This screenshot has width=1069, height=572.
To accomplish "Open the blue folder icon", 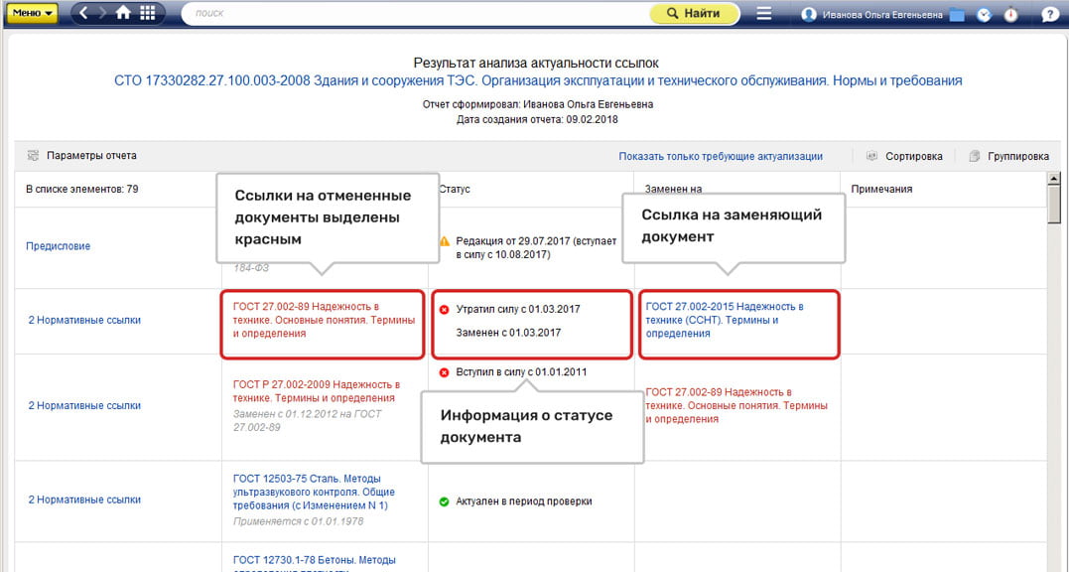I will pyautogui.click(x=957, y=14).
